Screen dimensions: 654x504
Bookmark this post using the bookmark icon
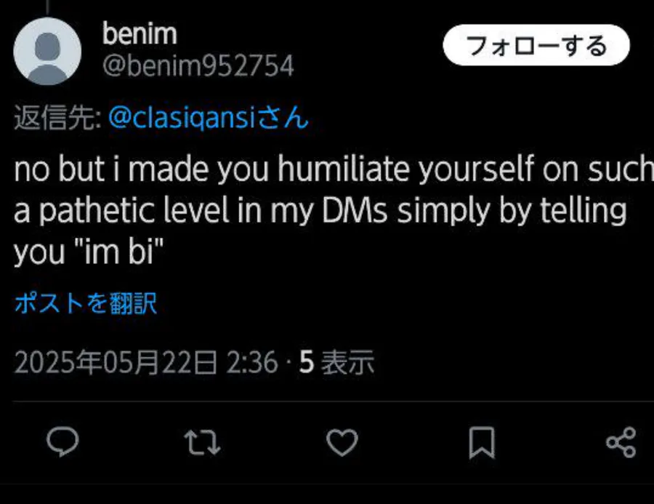tap(481, 441)
